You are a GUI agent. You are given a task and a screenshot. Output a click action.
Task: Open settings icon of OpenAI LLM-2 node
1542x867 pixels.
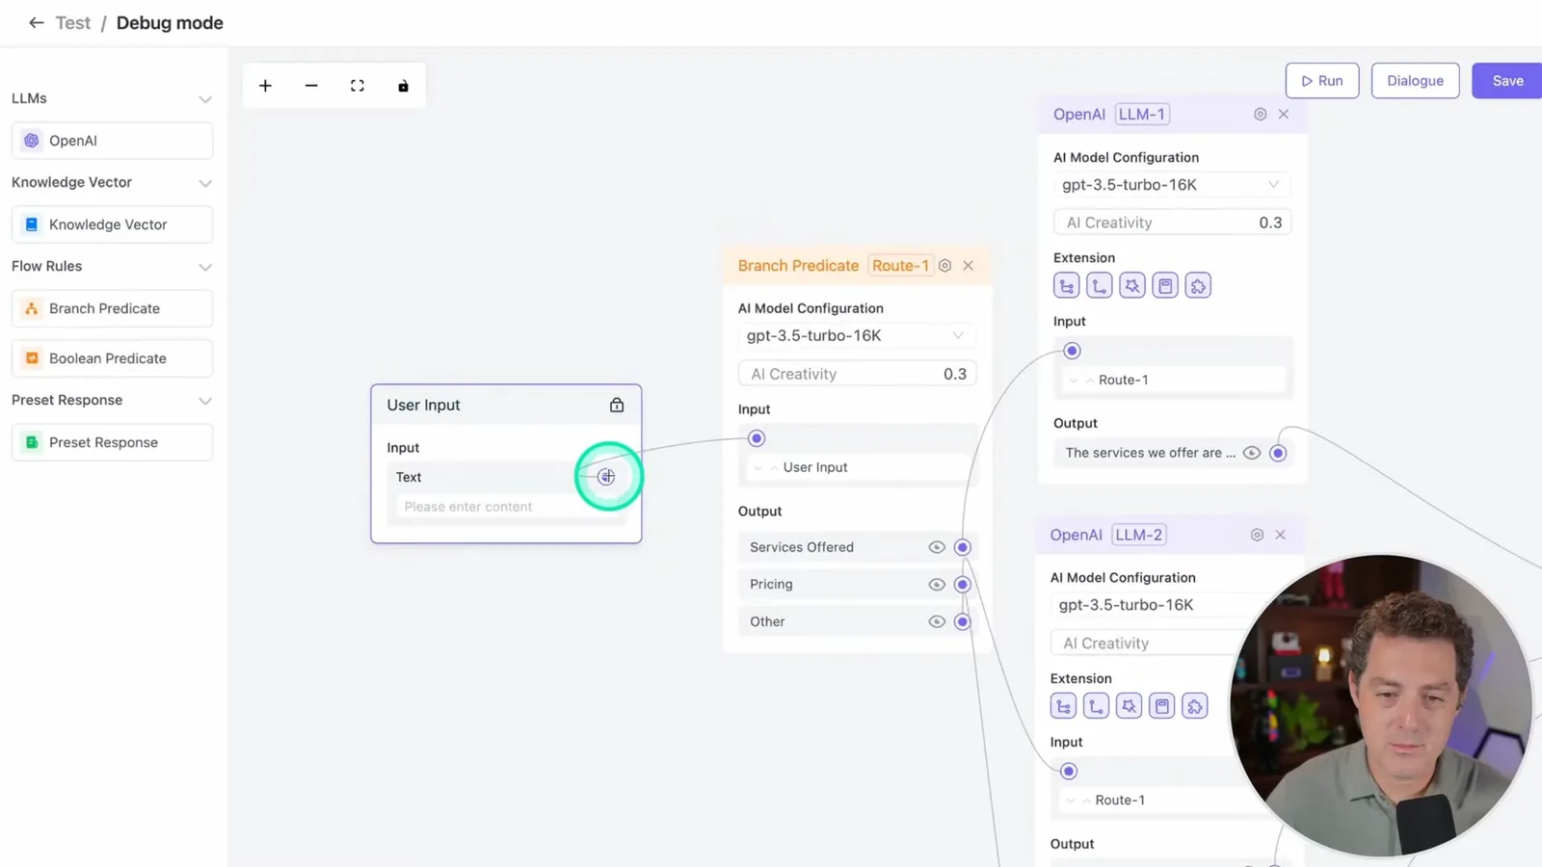[x=1257, y=535]
